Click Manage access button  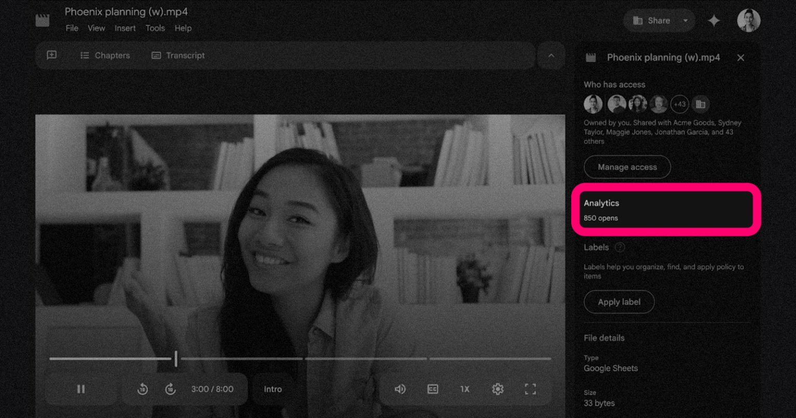click(x=627, y=167)
